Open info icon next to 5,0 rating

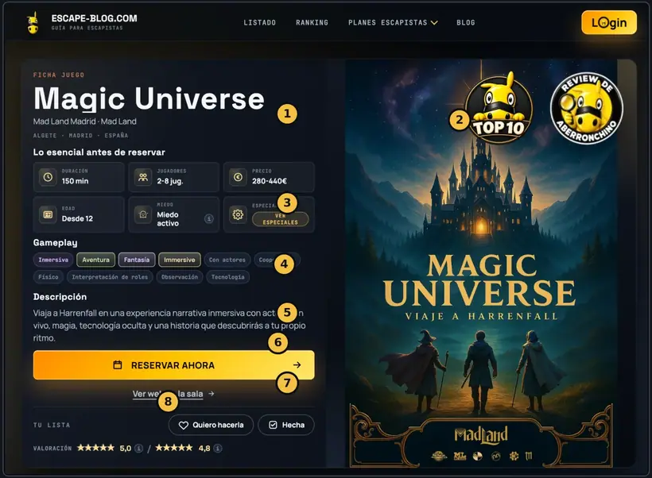pos(139,448)
